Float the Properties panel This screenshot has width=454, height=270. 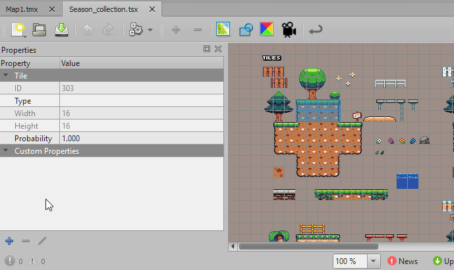[207, 50]
